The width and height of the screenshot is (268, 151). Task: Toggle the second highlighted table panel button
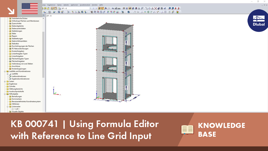coord(55,8)
